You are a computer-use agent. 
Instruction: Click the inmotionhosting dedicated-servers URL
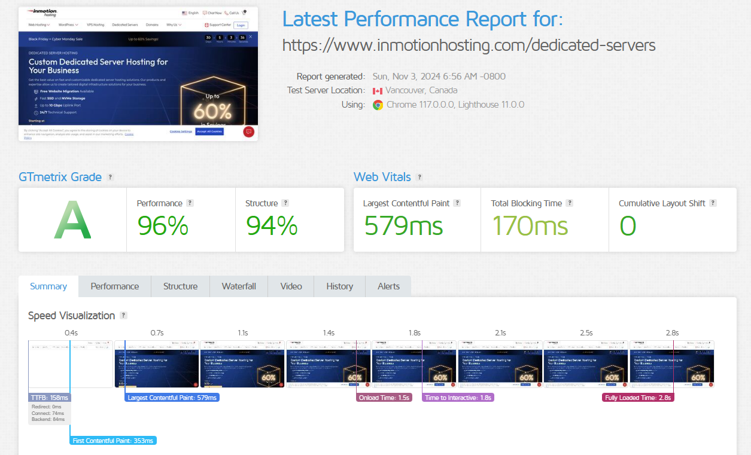pyautogui.click(x=469, y=45)
